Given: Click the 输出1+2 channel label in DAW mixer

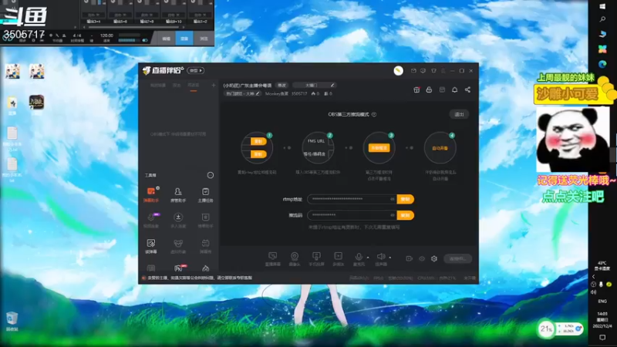Looking at the screenshot, I should coord(200,22).
